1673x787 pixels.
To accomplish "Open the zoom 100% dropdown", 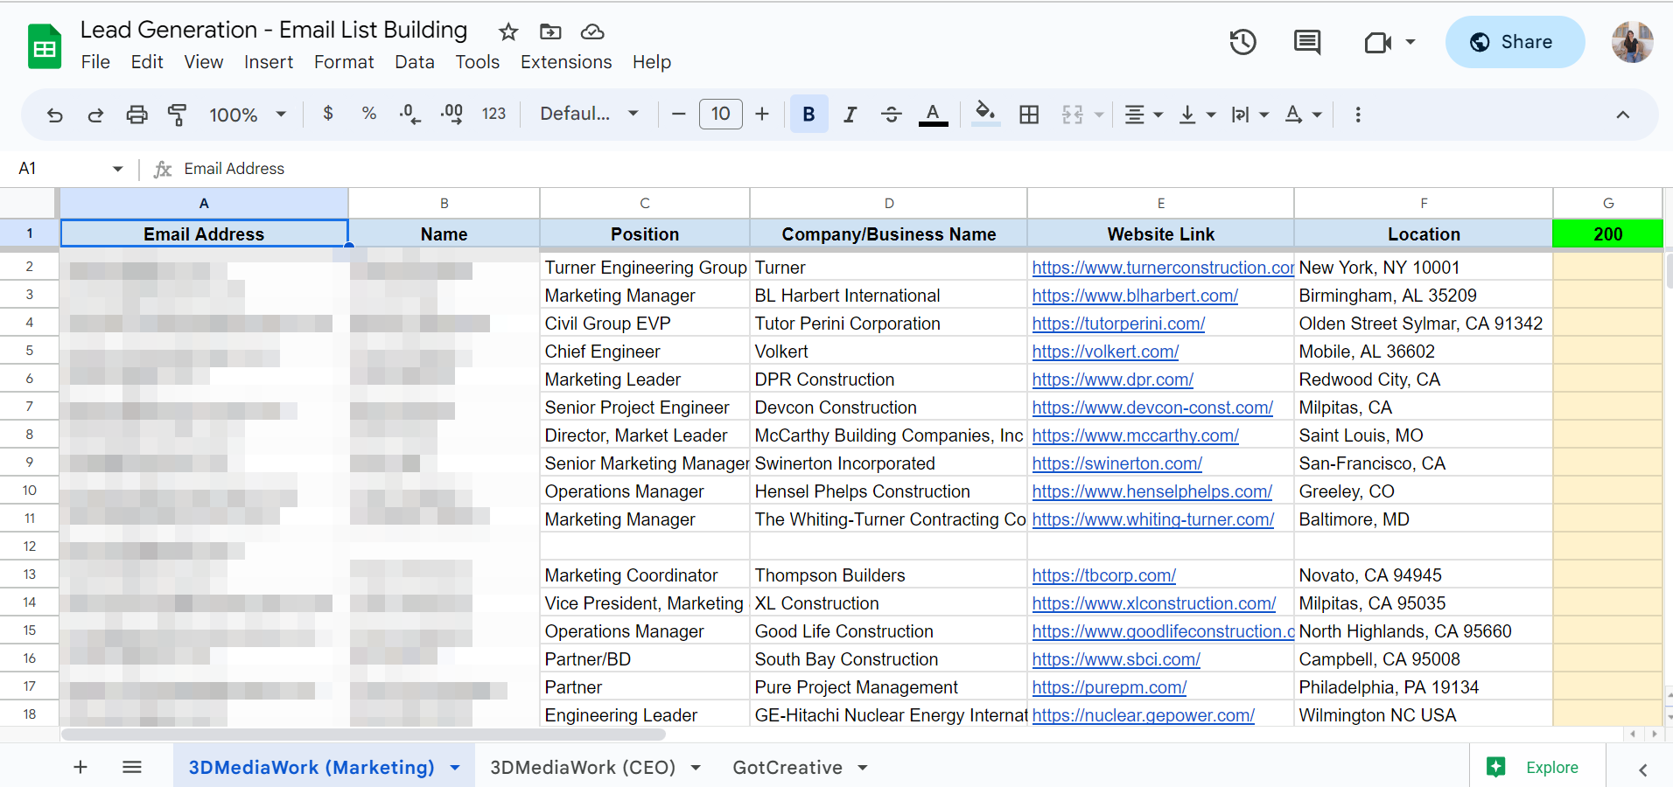I will (248, 115).
